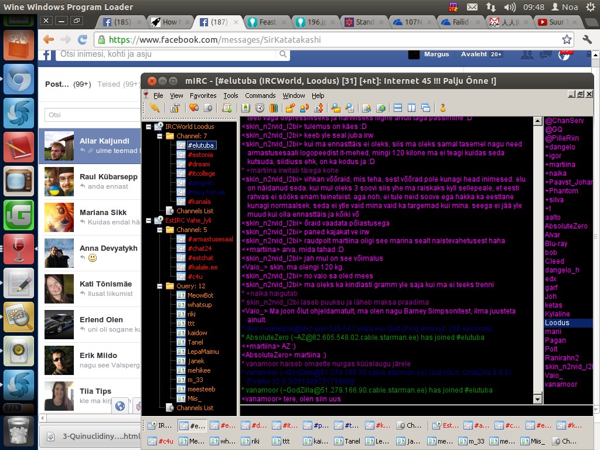Open the Trash in Ubuntu launcher
Image resolution: width=600 pixels, height=450 pixels.
tap(19, 432)
